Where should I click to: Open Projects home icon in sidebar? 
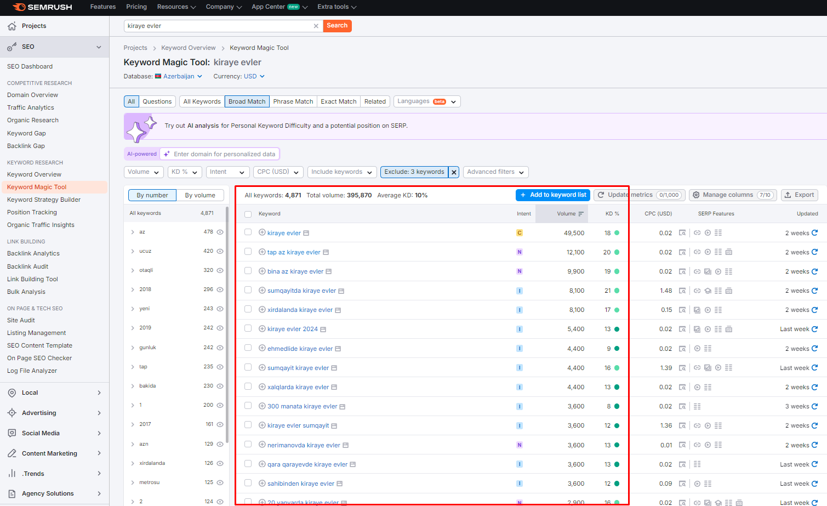click(12, 26)
